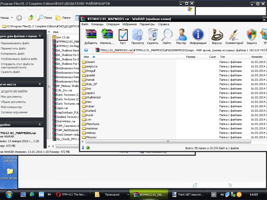Open the Избранное menu in WinRAR
This screenshot has height=200, width=267.
(x=130, y=24)
